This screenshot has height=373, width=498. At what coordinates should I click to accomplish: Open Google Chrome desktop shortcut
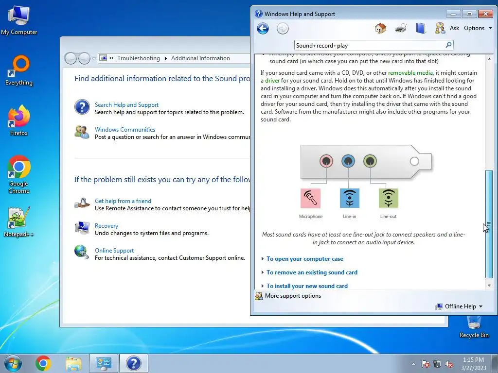[19, 174]
